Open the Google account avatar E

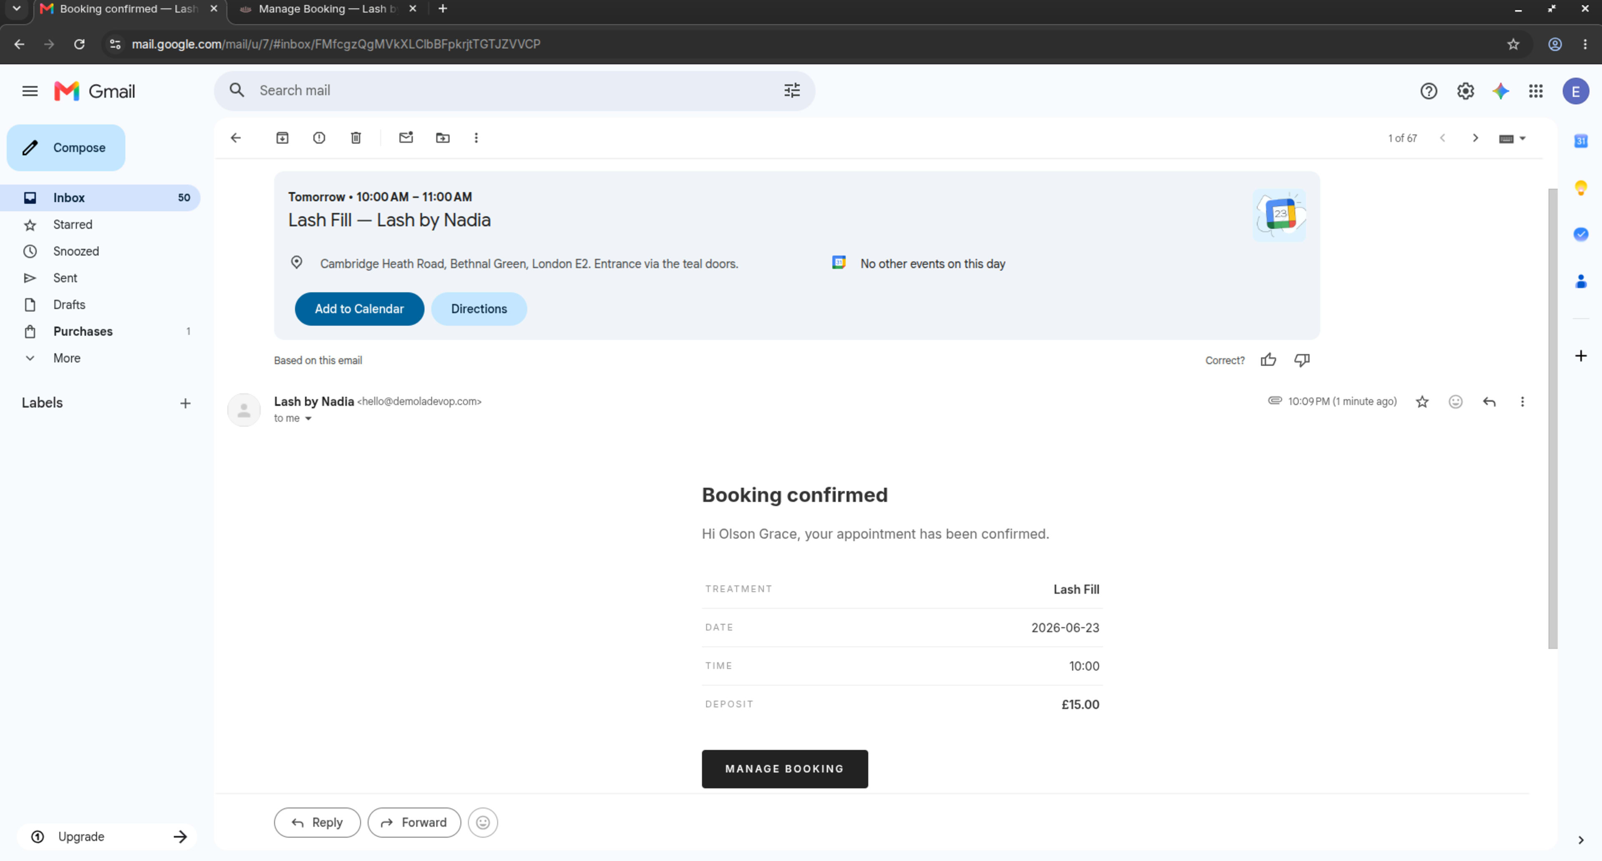coord(1576,91)
